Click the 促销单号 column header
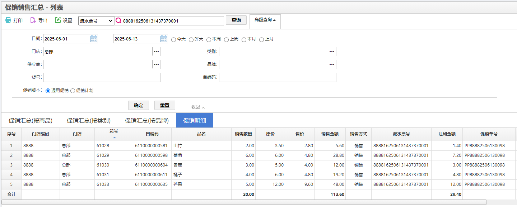The width and height of the screenshot is (517, 207). 489,134
